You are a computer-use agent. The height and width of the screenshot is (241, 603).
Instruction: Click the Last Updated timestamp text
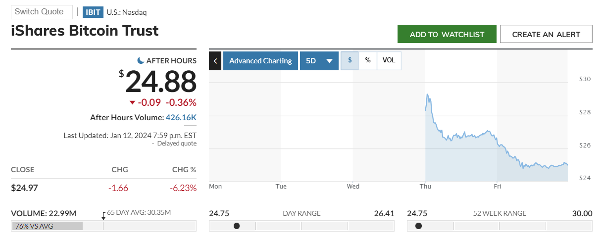tap(130, 135)
